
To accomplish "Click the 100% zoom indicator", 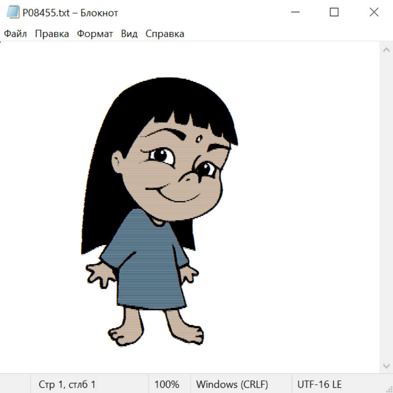I will click(167, 384).
